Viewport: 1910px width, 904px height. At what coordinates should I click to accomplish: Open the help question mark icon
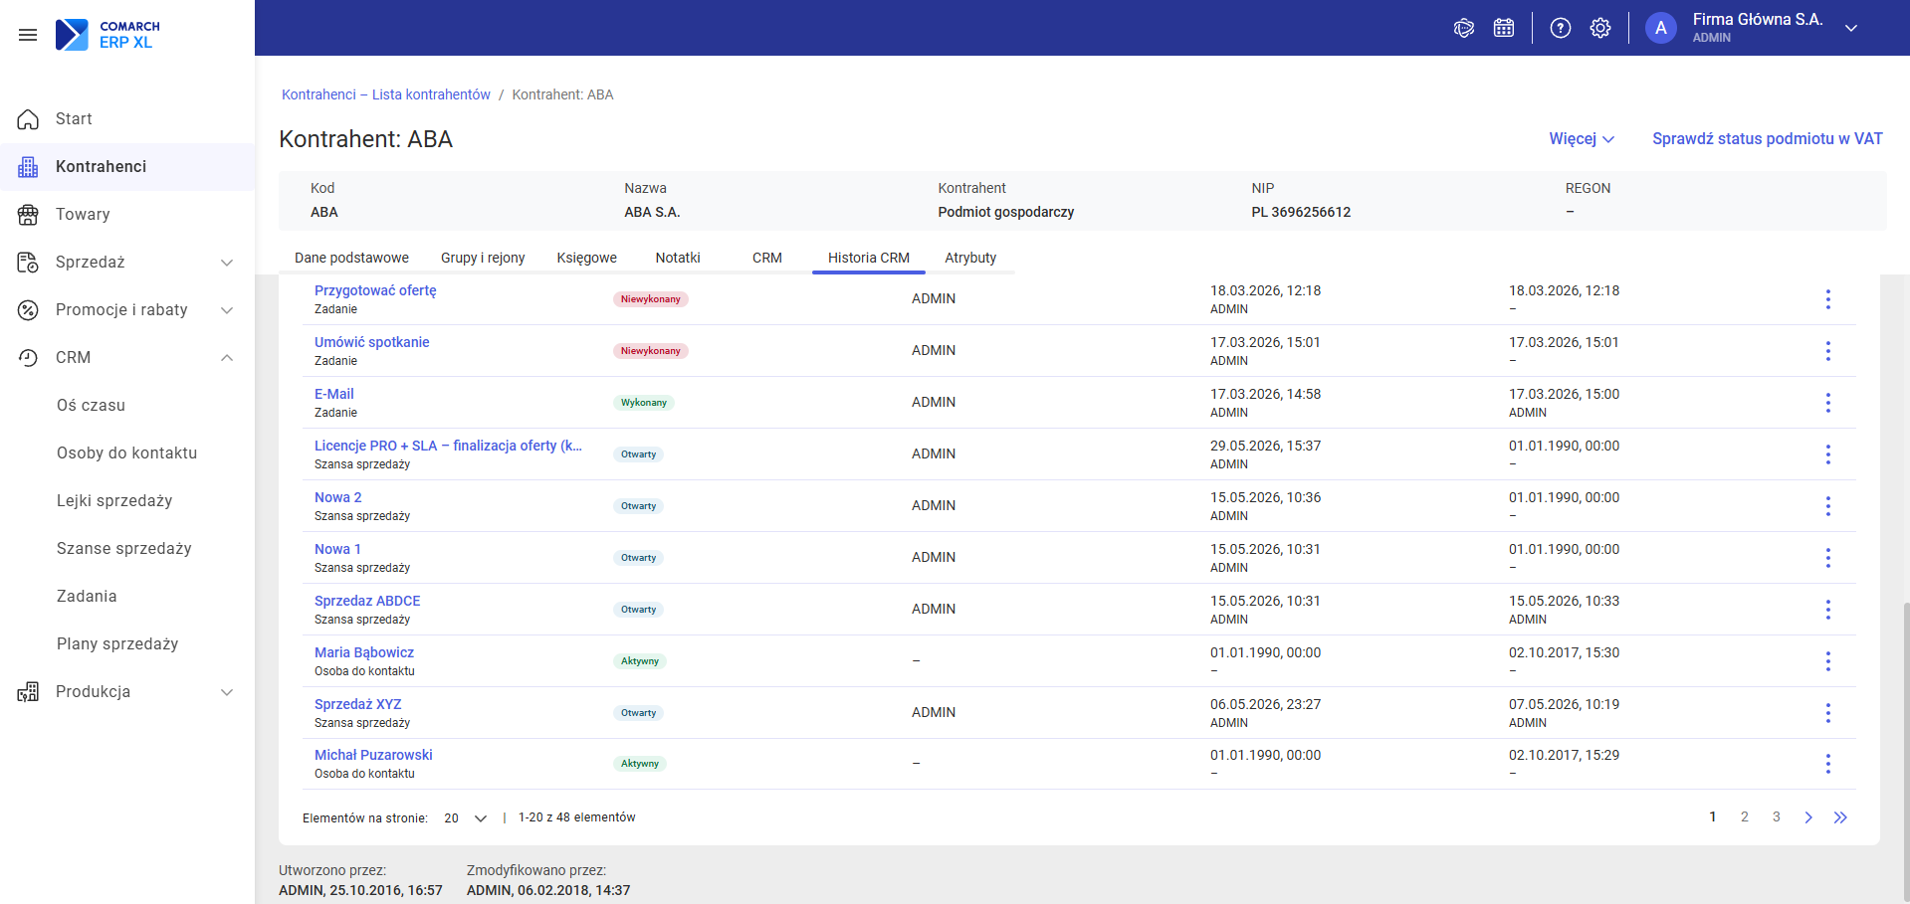click(1561, 28)
